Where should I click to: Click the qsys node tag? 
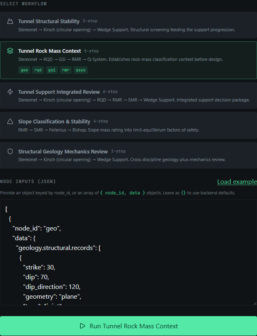81,70
